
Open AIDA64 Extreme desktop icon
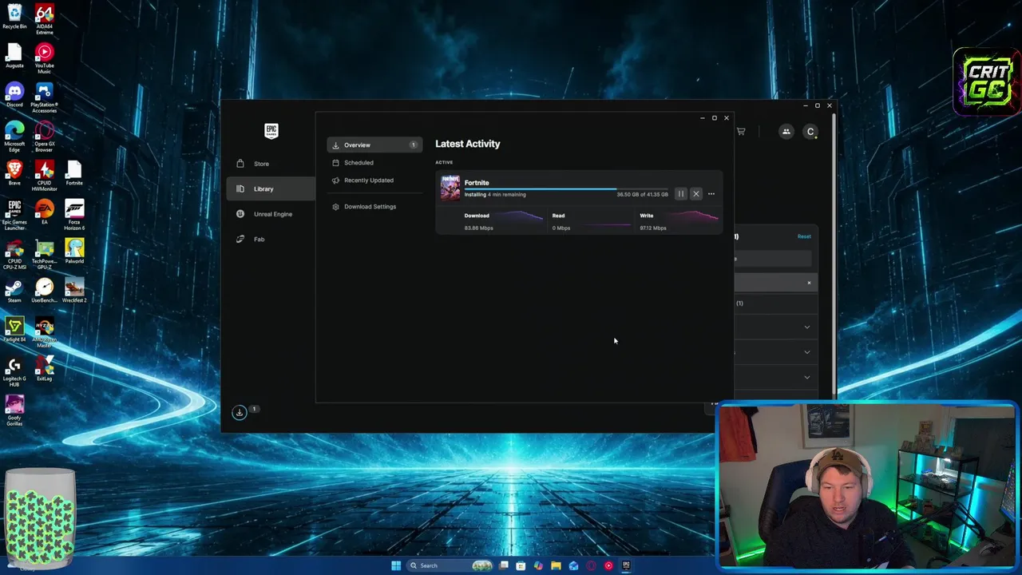pos(45,20)
